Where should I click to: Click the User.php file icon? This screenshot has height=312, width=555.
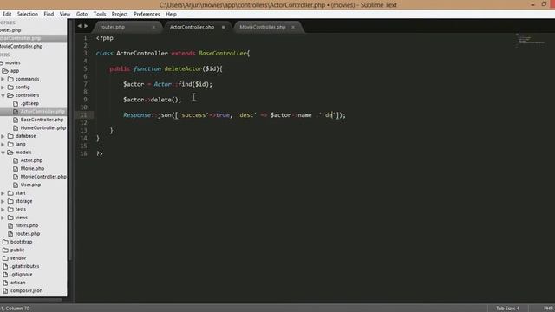(x=16, y=185)
